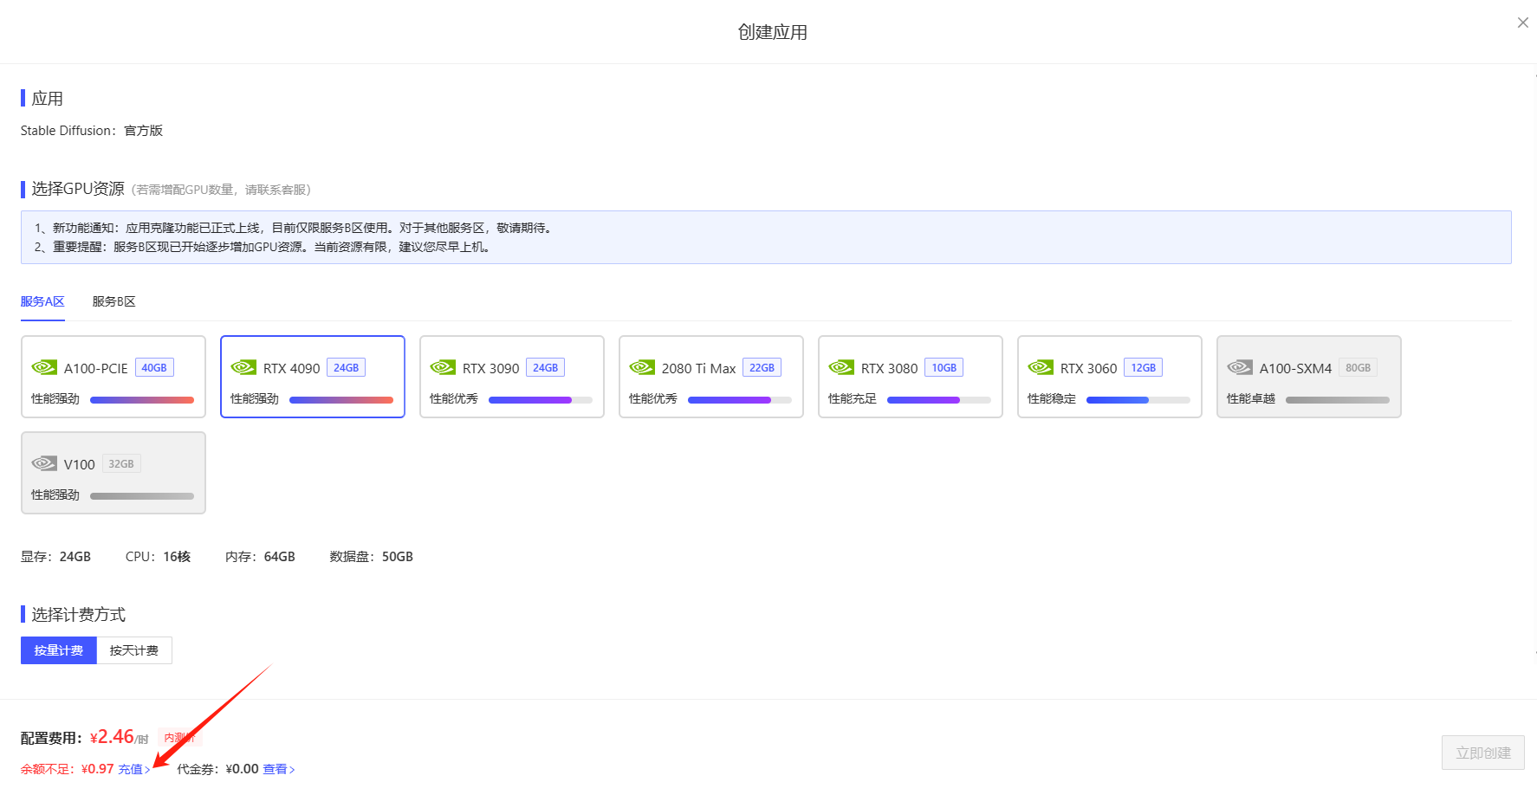
Task: Click the CPU: 16核 spec text
Action: pos(158,557)
